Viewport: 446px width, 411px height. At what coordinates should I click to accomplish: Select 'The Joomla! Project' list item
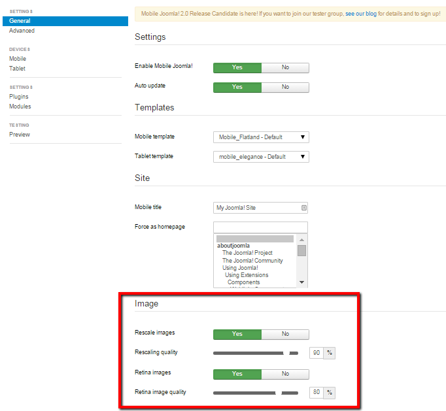247,253
